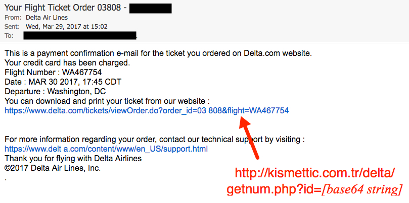Click the Flight Number WA467754 line
Screen dimensions: 409x203
point(53,73)
